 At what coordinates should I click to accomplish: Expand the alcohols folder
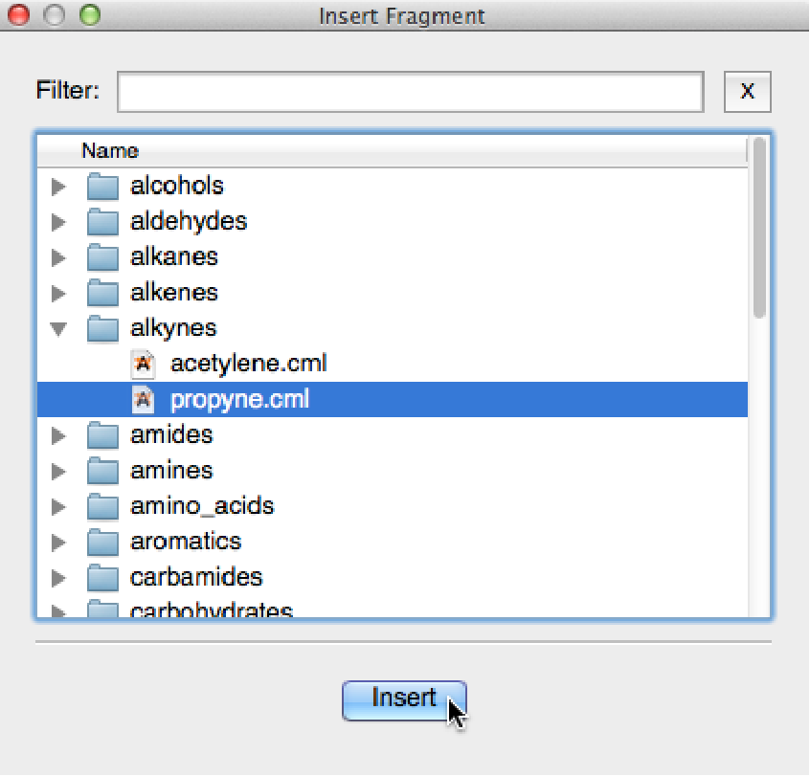coord(59,186)
